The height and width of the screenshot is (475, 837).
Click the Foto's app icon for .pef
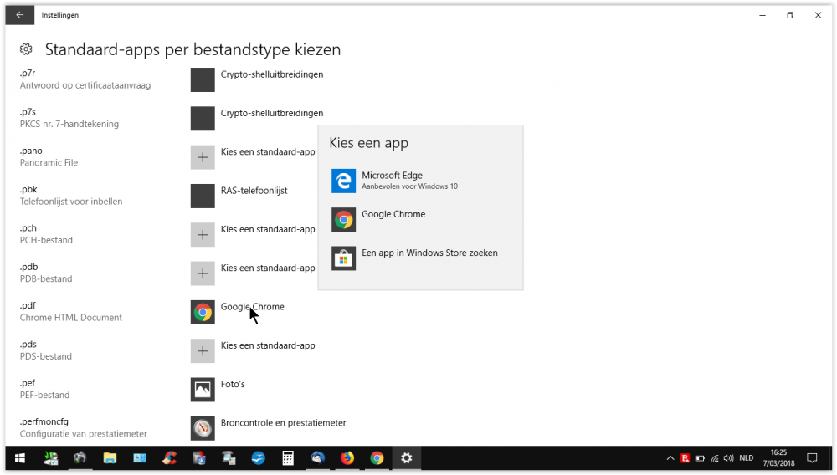pyautogui.click(x=203, y=389)
